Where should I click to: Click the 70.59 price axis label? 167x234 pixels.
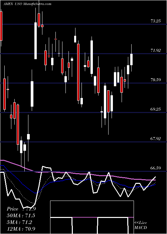click(156, 80)
